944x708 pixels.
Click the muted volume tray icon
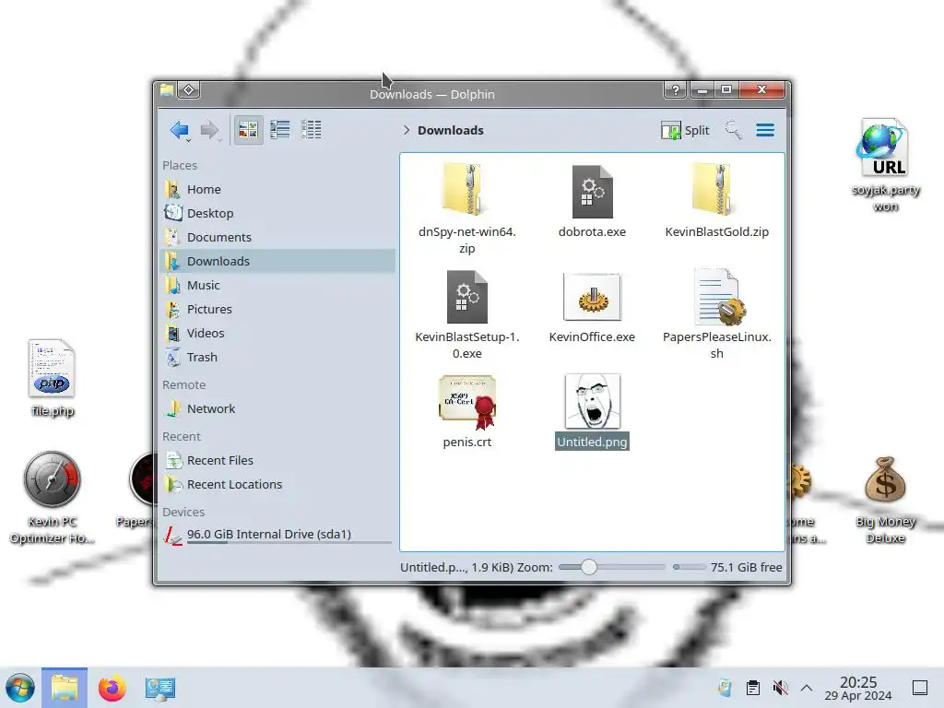coord(780,688)
